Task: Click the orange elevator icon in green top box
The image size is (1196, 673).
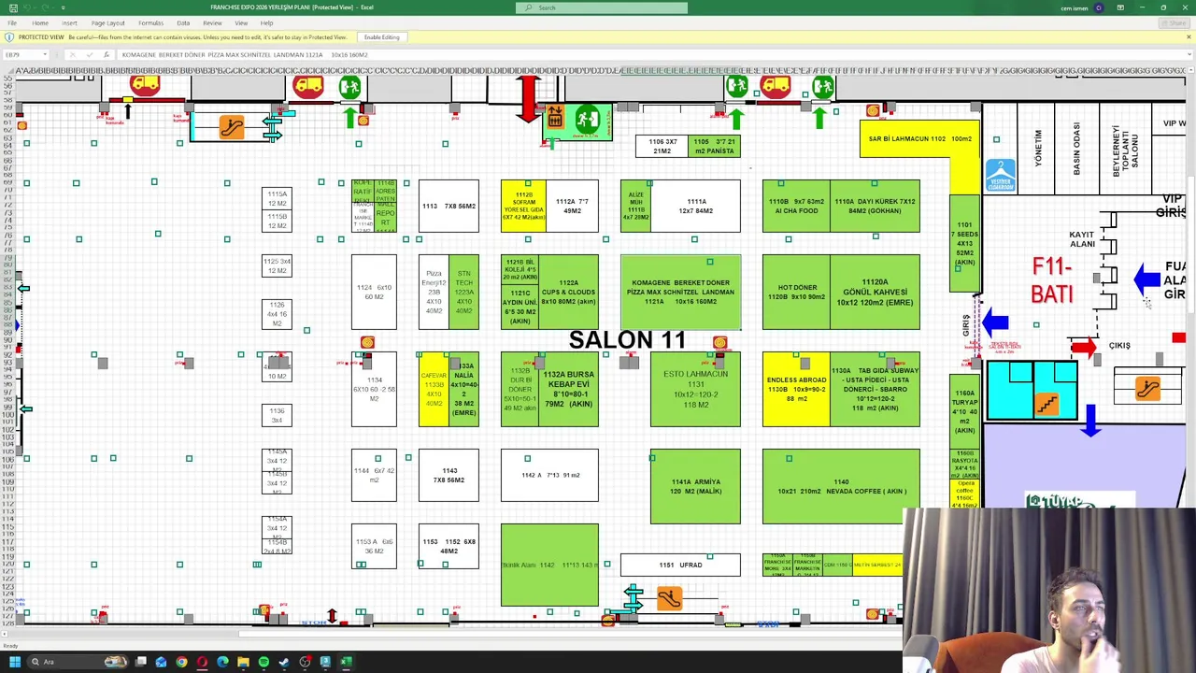Action: pyautogui.click(x=555, y=117)
